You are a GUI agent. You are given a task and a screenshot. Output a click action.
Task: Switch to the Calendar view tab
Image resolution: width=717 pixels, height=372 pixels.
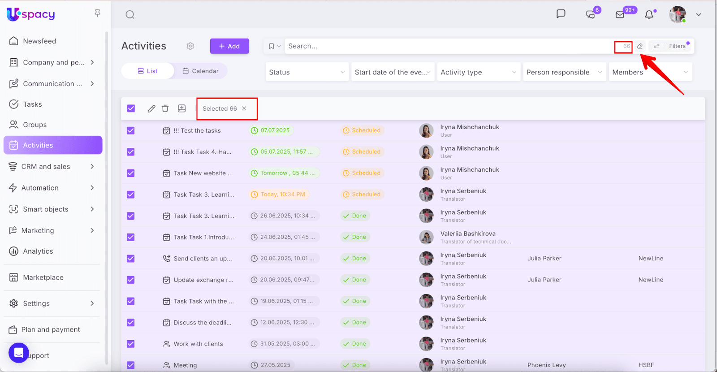tap(200, 71)
